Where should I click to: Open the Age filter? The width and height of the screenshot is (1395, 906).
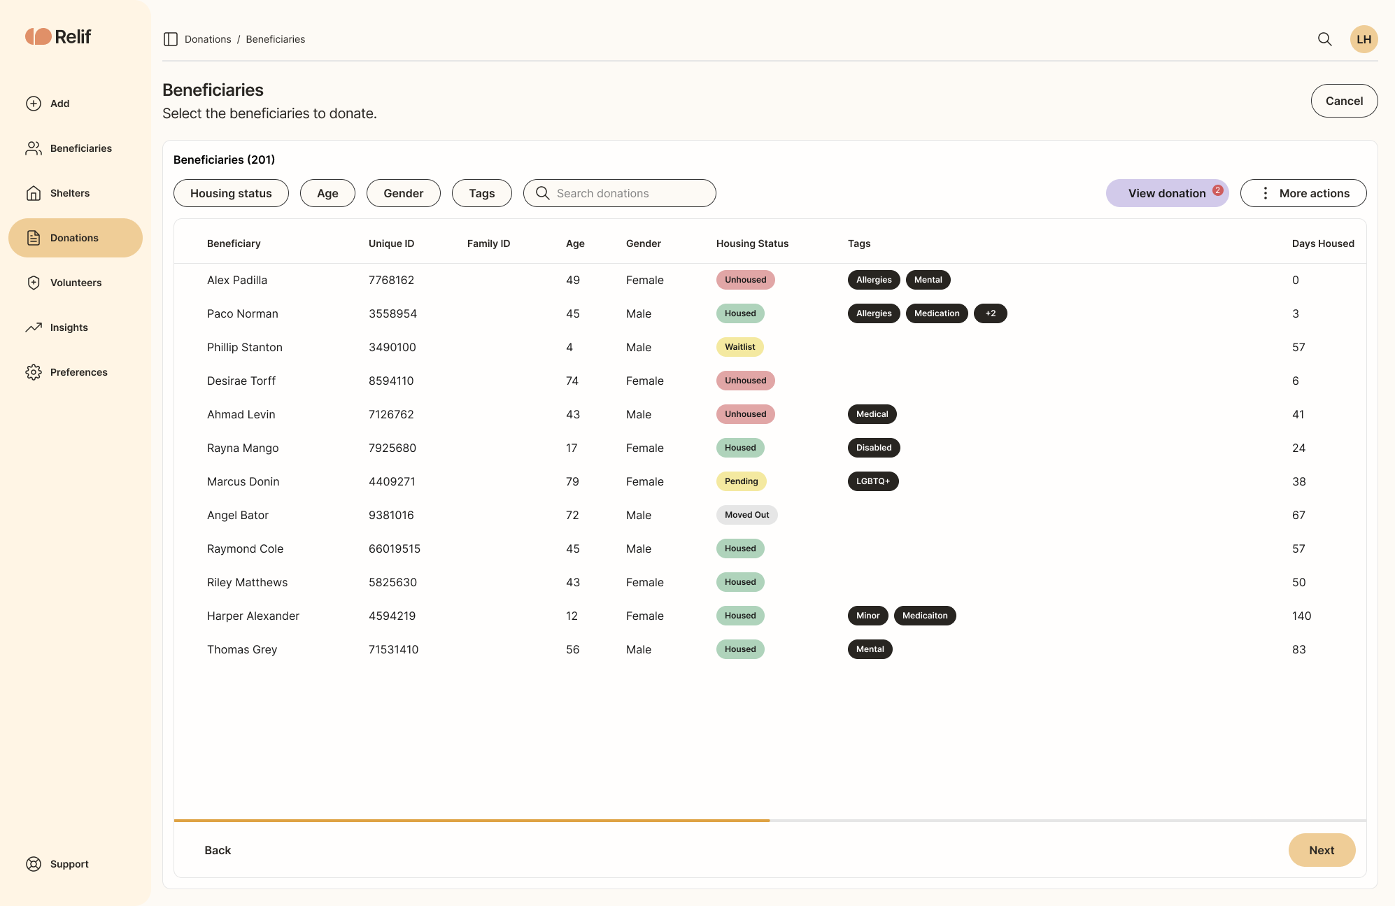coord(327,193)
